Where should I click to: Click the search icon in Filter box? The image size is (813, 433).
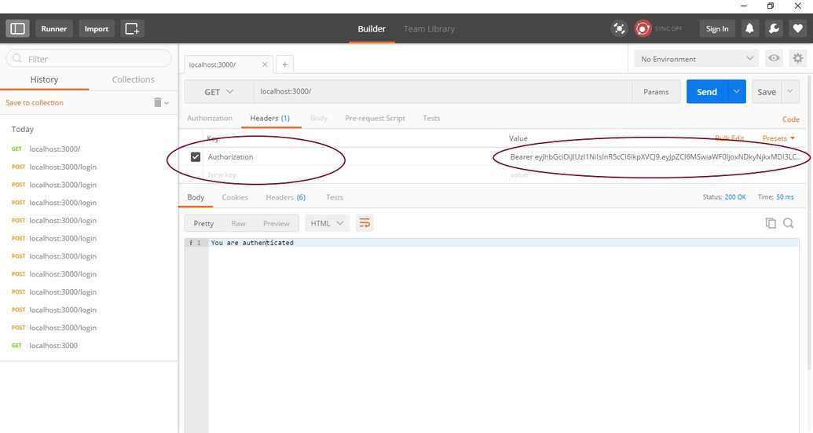pyautogui.click(x=17, y=58)
